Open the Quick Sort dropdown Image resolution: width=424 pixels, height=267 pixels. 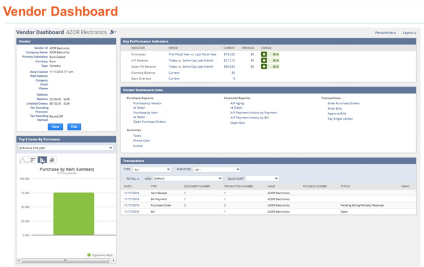tap(262, 178)
